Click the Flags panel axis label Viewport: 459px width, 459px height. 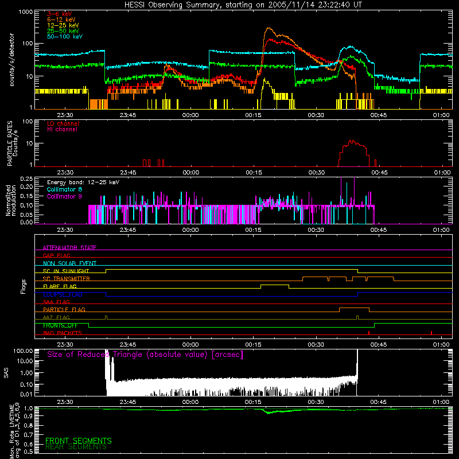(24, 286)
